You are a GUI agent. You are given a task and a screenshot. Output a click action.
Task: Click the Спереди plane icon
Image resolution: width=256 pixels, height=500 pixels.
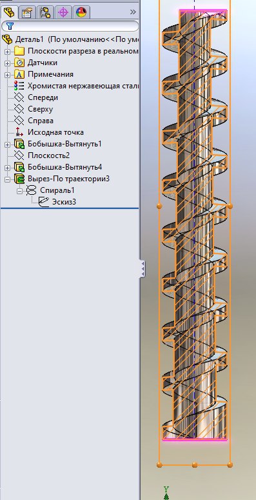click(x=19, y=97)
